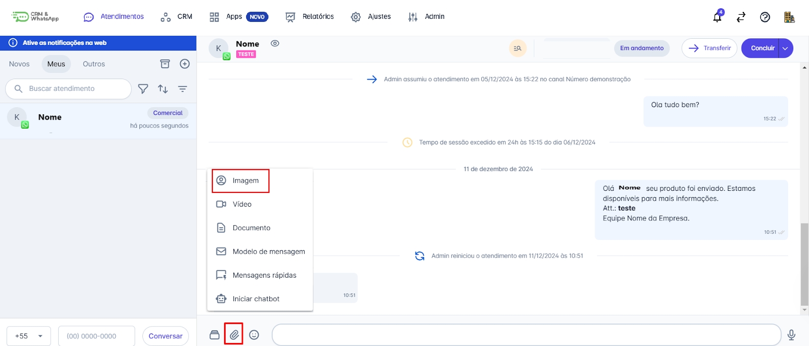809x346 pixels.
Task: Choose Mensagens rápidas option
Action: click(x=260, y=275)
